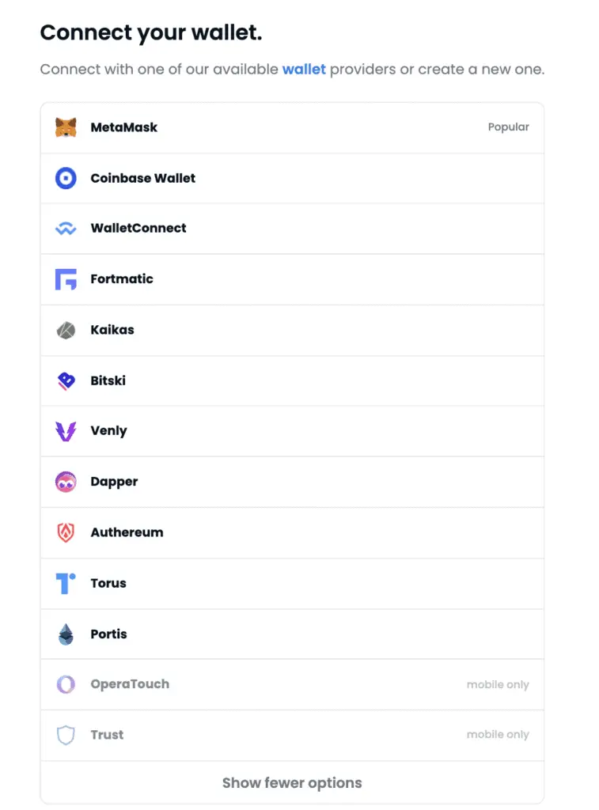This screenshot has height=810, width=599.
Task: Click the Kaikas gray icon
Action: coord(66,330)
